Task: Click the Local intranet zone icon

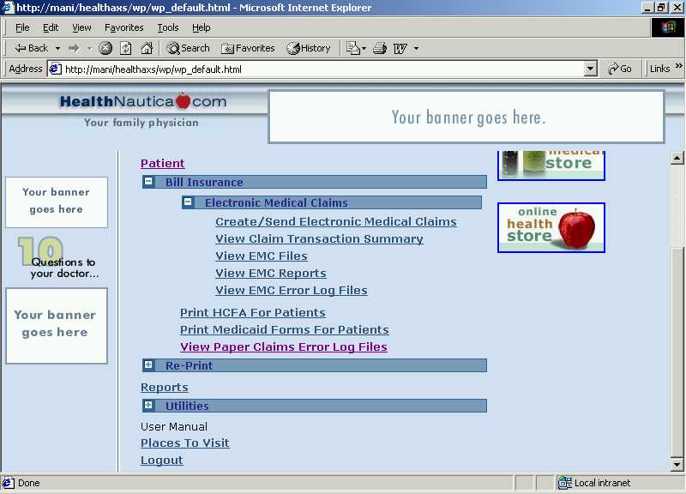Action: click(x=564, y=483)
